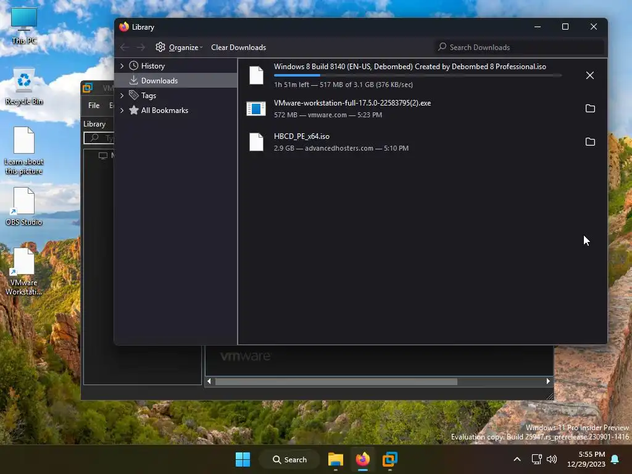
Task: Click the HBCD_PE_x64.iso file icon
Action: coord(256,142)
